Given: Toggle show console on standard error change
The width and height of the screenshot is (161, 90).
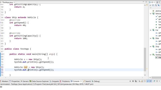Looking at the screenshot, I should pyautogui.click(x=150, y=81).
